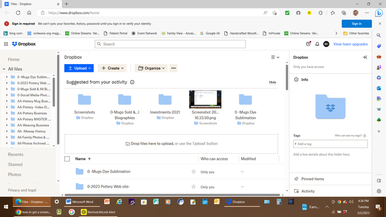Screen dimensions: 386x217
Task: Click the info icon beside Suggested from your activity
Action: 132,82
